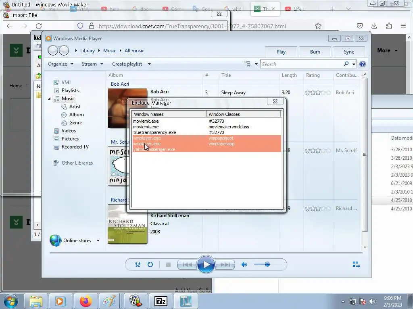This screenshot has height=309, width=413.
Task: Click browser reload button
Action: (x=39, y=26)
